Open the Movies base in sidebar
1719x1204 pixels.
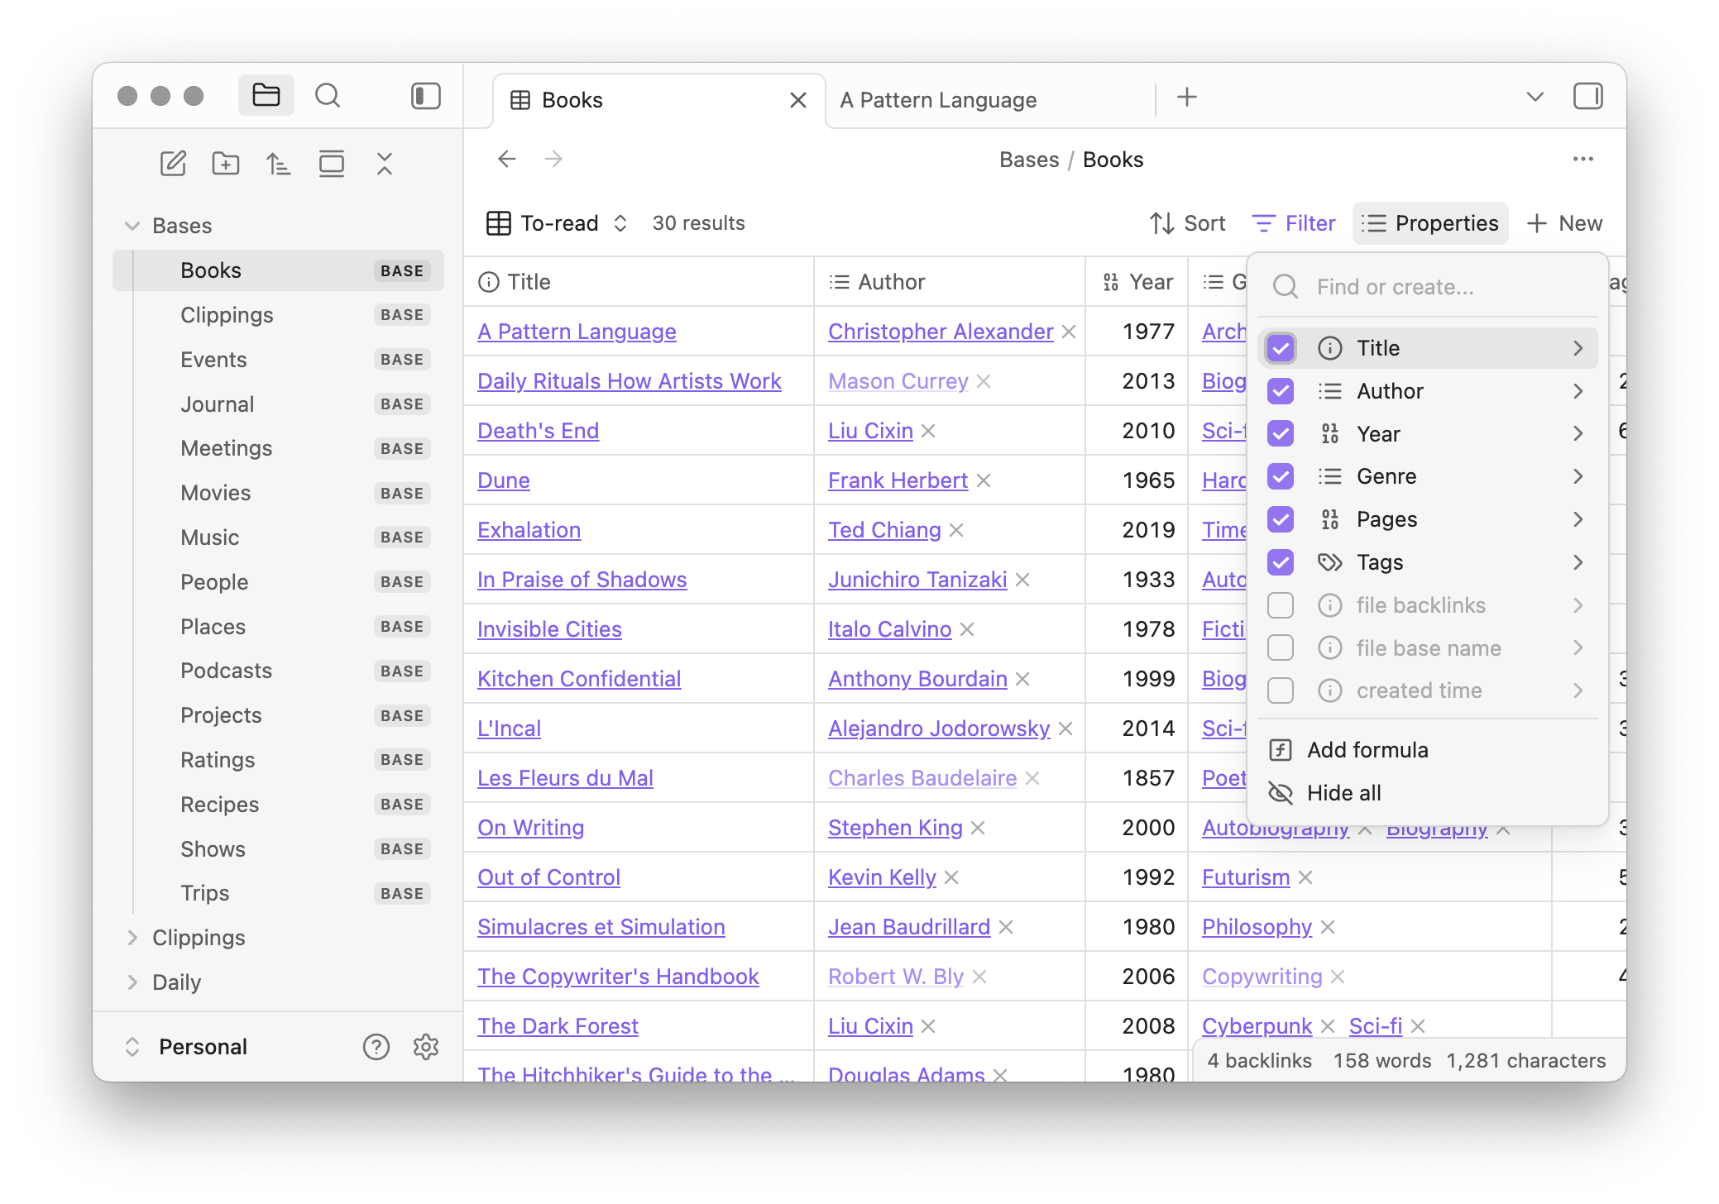[279, 493]
